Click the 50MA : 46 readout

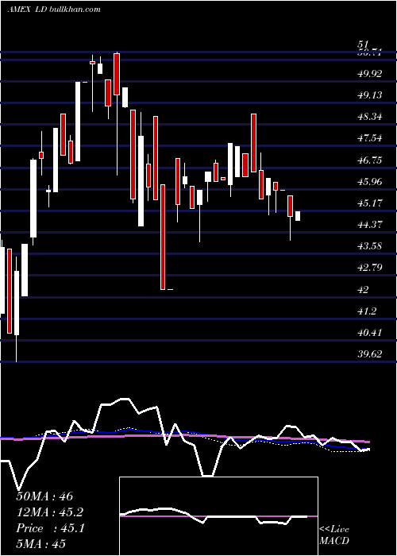pyautogui.click(x=44, y=496)
